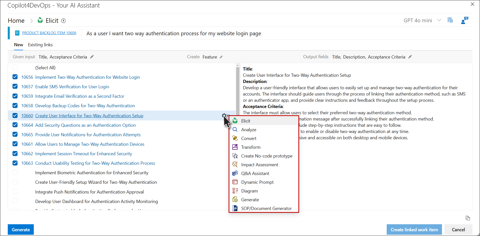Edit the Given input fields pencil
This screenshot has width=480, height=236.
tap(92, 57)
